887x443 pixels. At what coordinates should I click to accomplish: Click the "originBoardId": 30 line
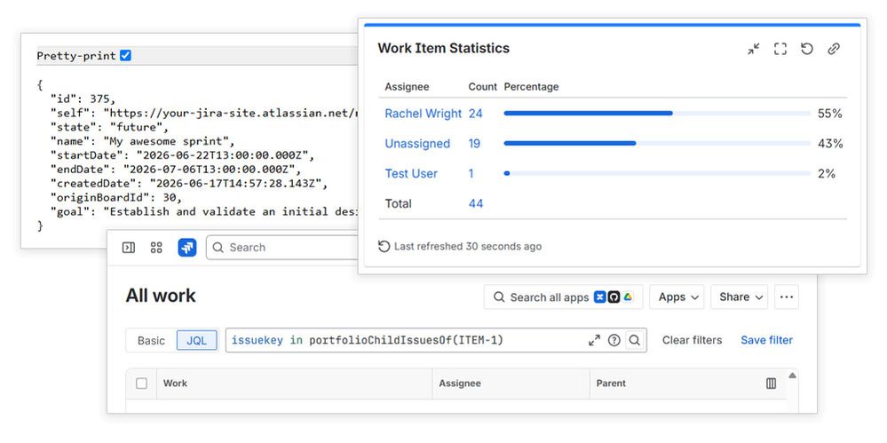116,197
